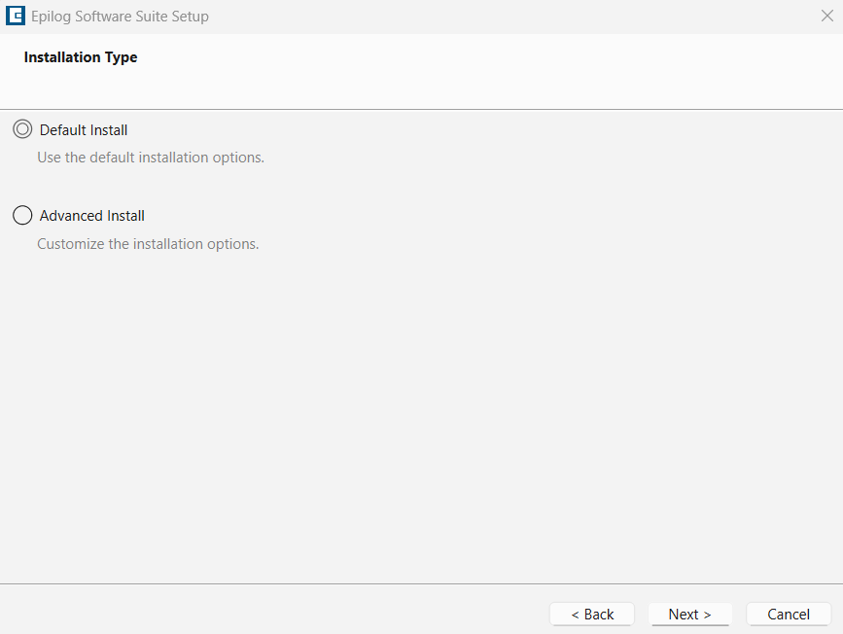Select the Advanced Install radio button
This screenshot has width=843, height=634.
click(21, 215)
